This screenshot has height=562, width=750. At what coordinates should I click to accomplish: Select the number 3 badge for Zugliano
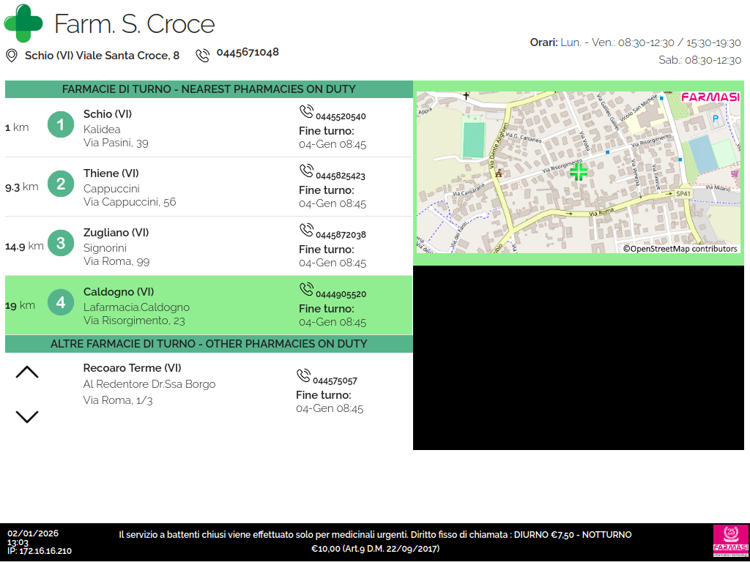(61, 244)
